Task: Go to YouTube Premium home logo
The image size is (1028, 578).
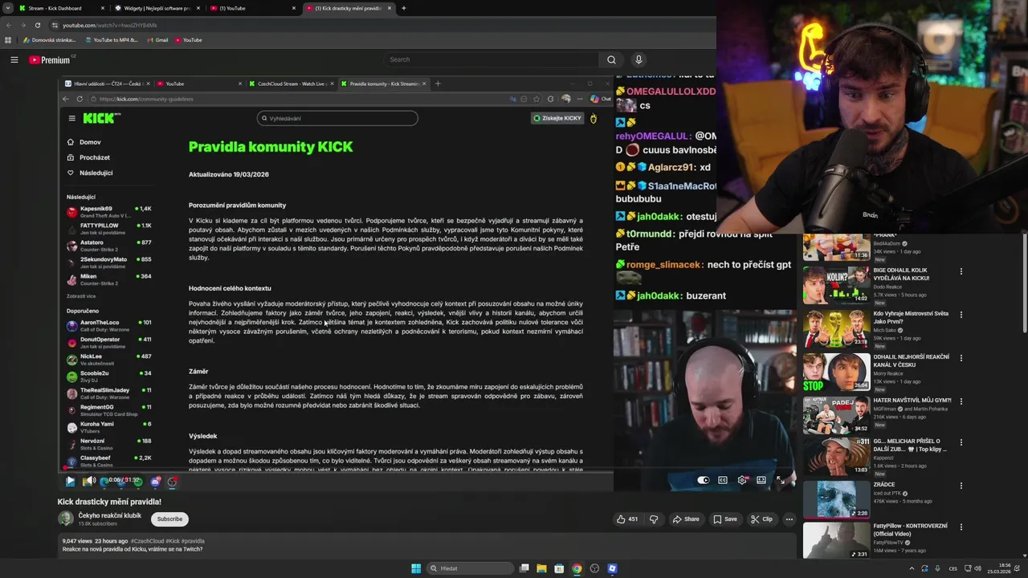Action: point(50,59)
